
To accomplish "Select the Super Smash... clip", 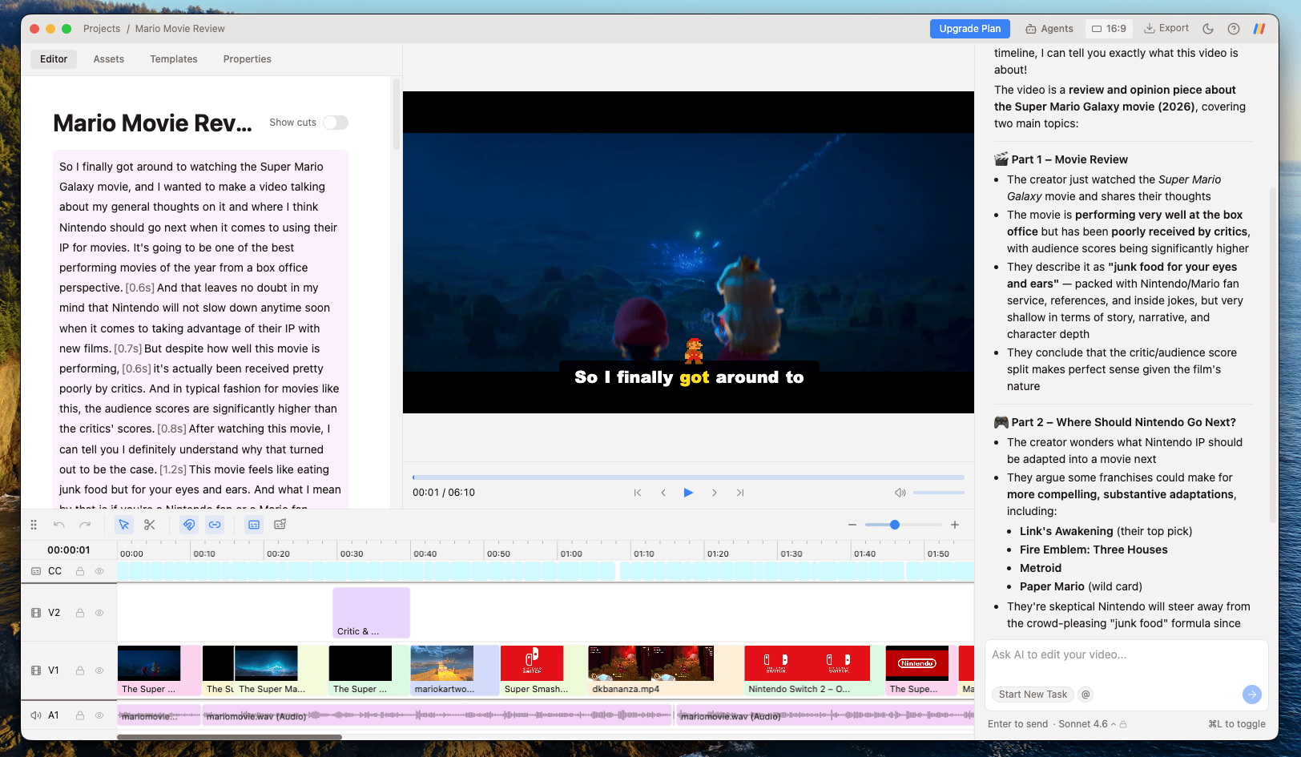I will (543, 670).
